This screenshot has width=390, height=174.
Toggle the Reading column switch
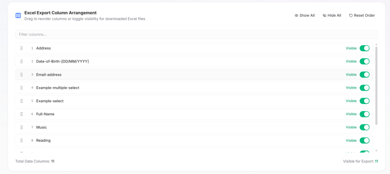tap(364, 141)
